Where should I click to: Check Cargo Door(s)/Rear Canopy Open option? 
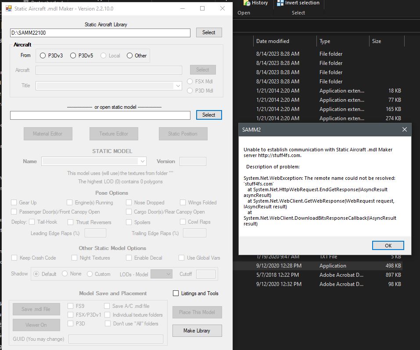click(x=129, y=211)
